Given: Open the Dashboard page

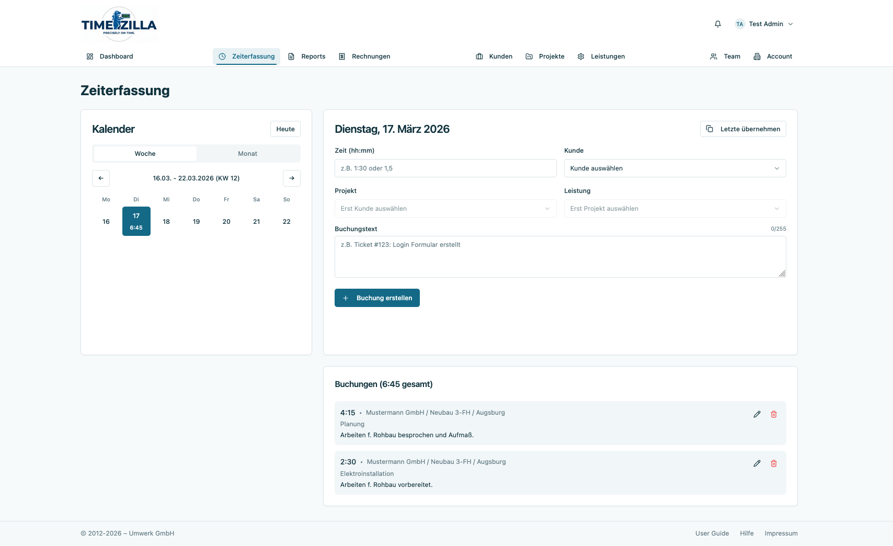Looking at the screenshot, I should click(110, 56).
